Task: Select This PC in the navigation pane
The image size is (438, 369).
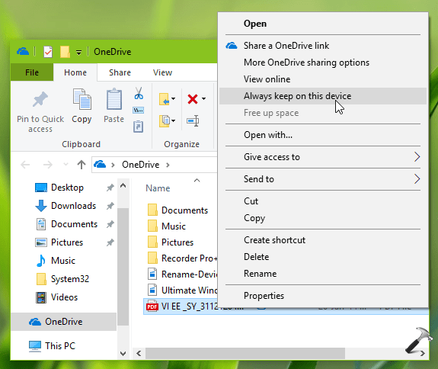Action: click(x=60, y=346)
